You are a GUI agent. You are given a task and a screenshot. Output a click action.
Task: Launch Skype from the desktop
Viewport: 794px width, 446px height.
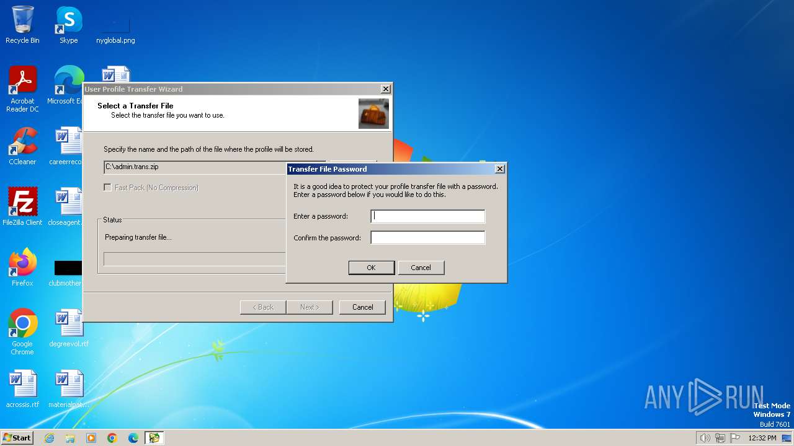(68, 25)
